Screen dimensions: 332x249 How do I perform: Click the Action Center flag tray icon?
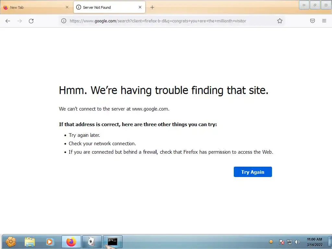[282, 242]
